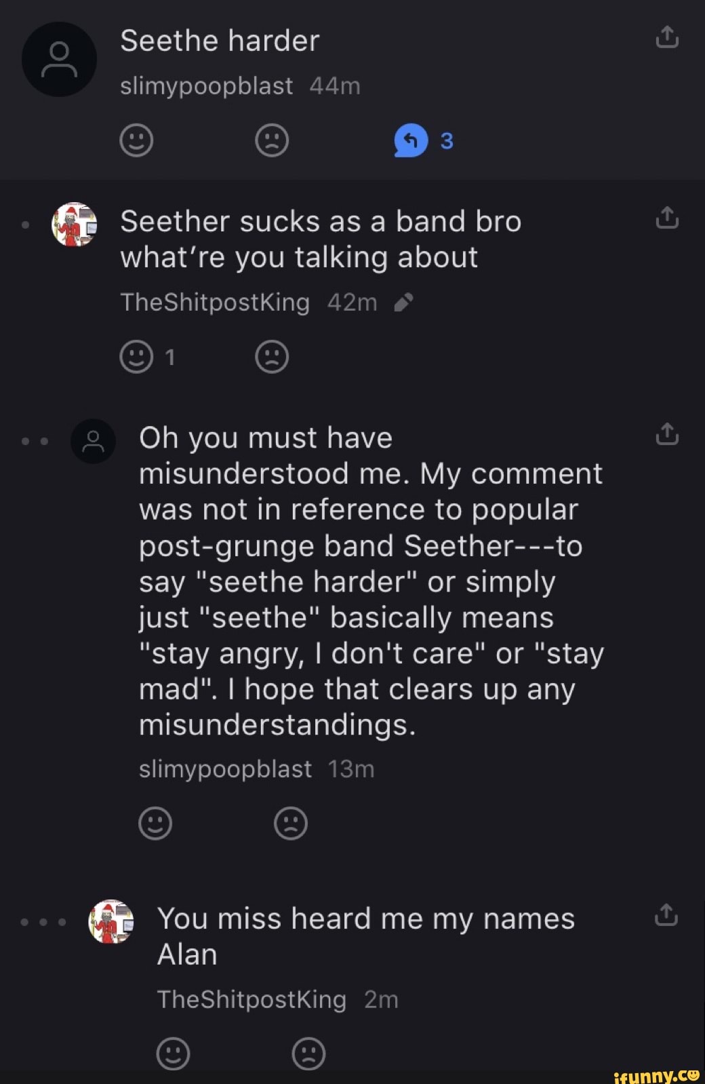Share TheShitpostKing's "Seether sucks" comment
Image resolution: width=705 pixels, height=1084 pixels.
coord(666,218)
